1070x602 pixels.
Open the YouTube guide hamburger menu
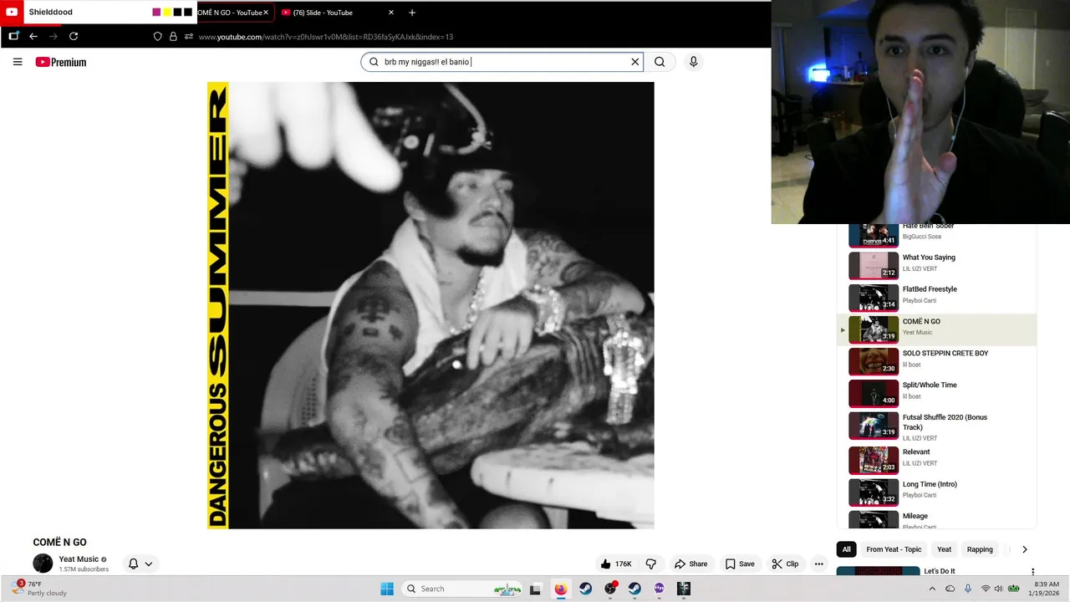(x=18, y=62)
